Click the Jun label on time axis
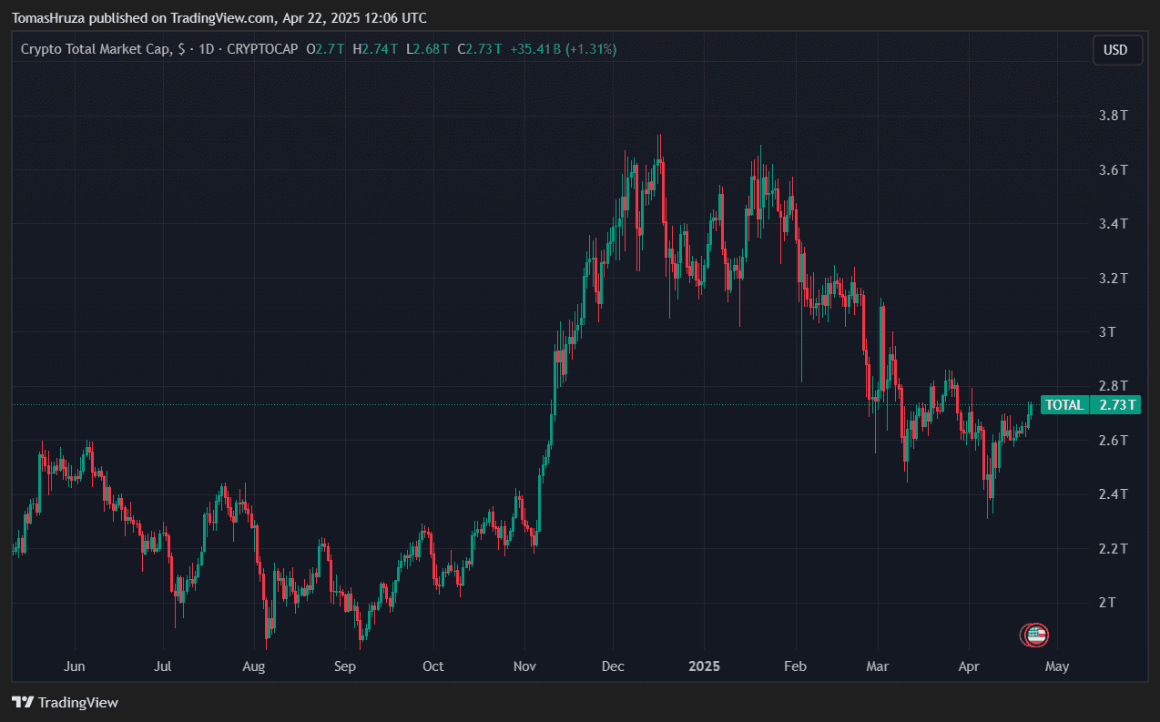Viewport: 1160px width, 722px height. [x=75, y=666]
